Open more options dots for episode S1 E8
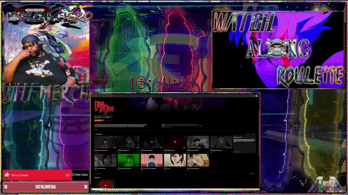The width and height of the screenshot is (348, 195). 116,170
